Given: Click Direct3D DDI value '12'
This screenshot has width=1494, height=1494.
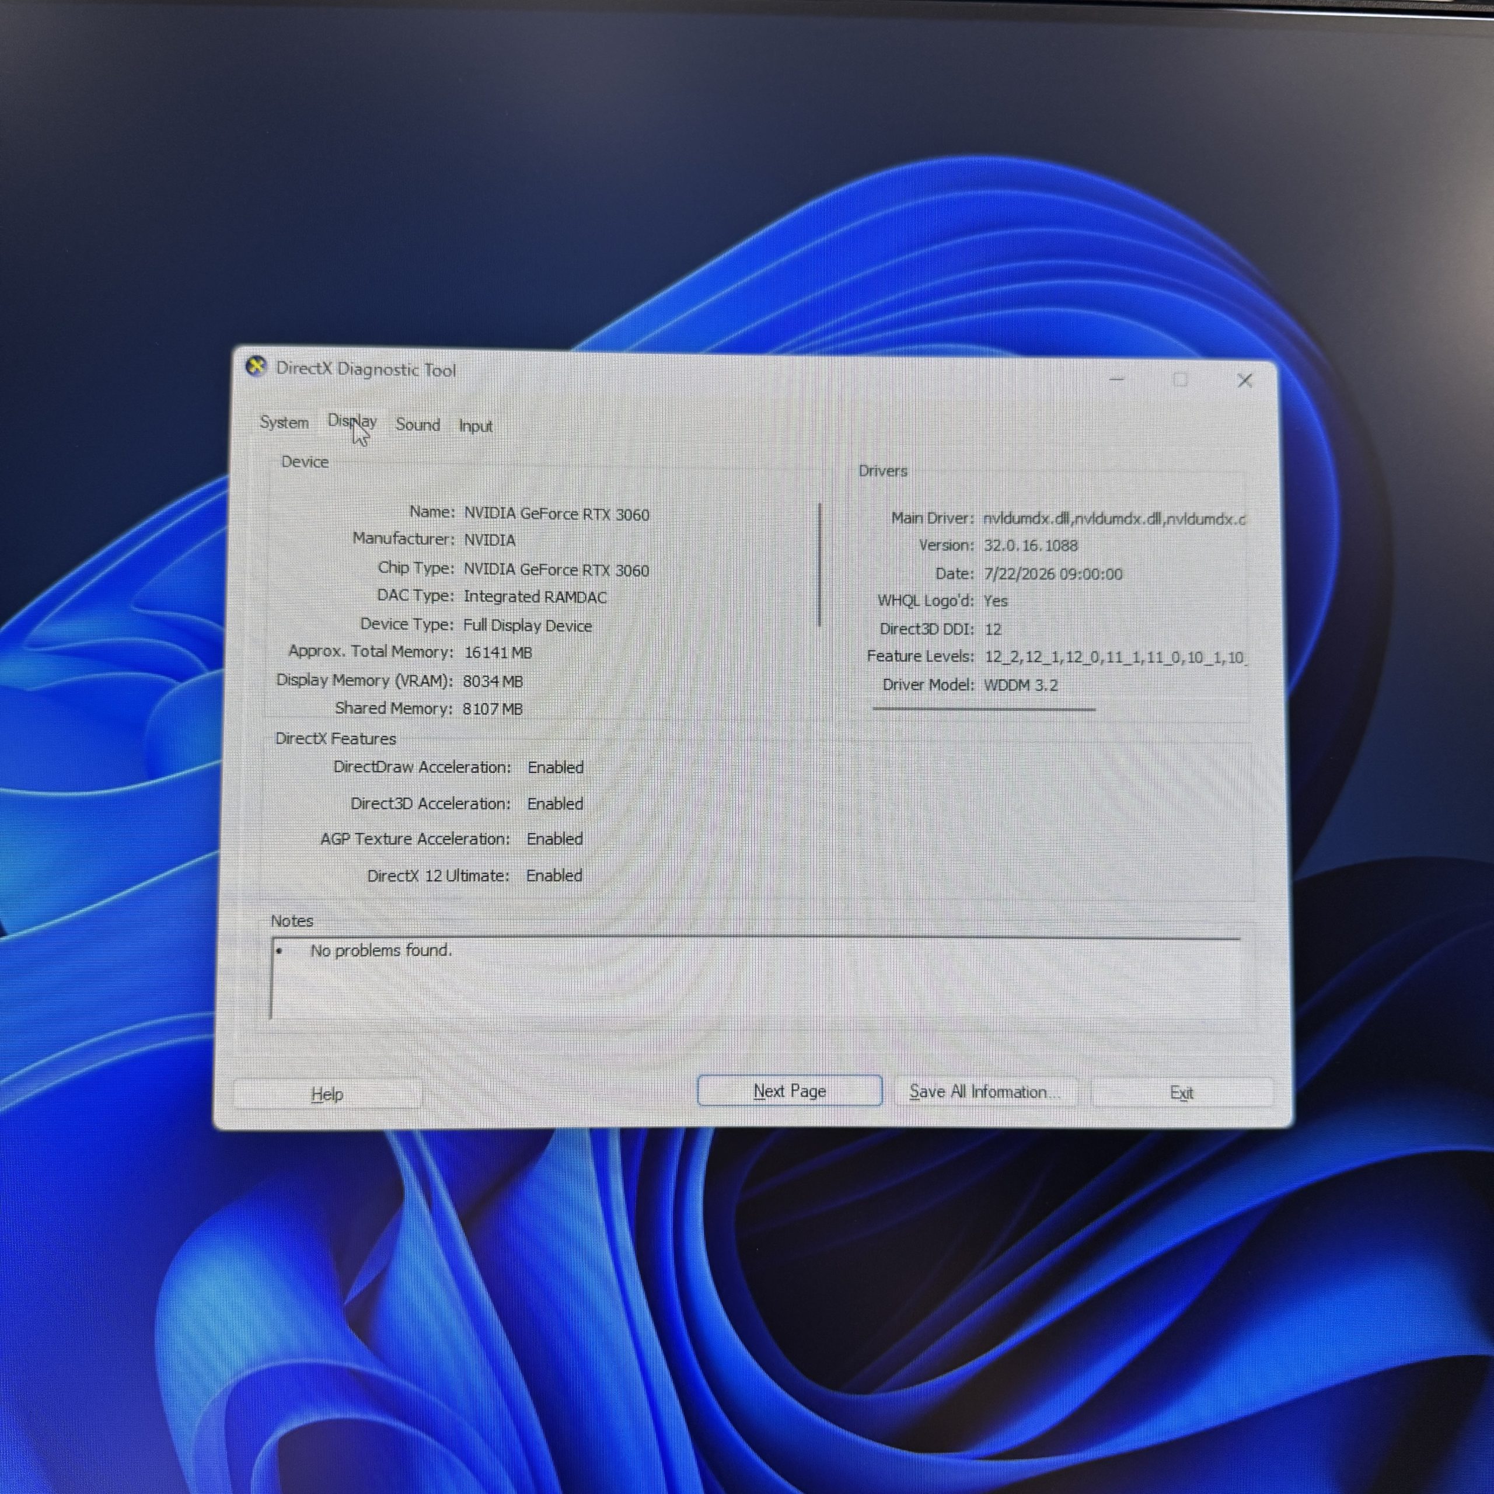Looking at the screenshot, I should (993, 630).
